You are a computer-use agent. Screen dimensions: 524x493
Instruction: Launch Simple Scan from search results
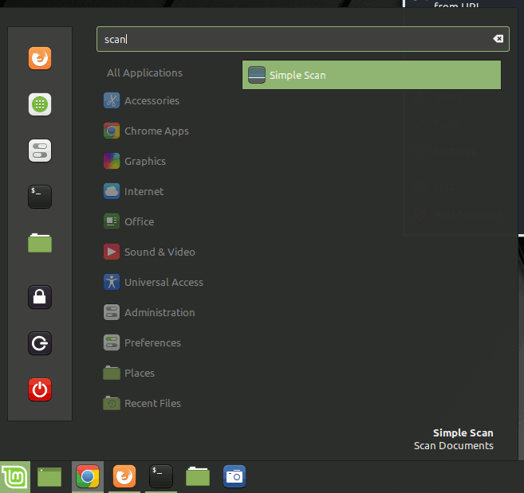click(372, 75)
